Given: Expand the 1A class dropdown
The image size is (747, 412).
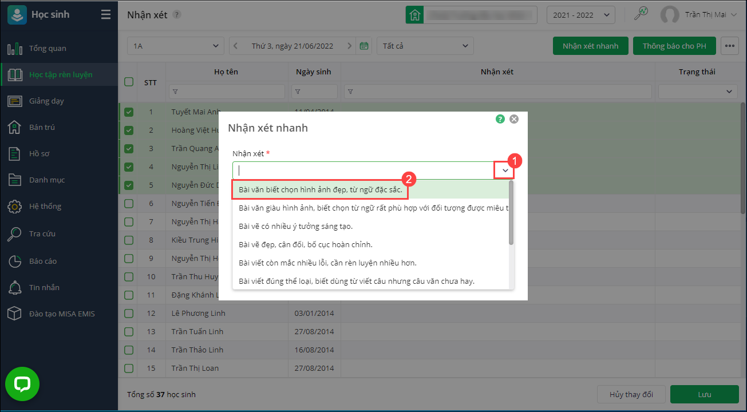Looking at the screenshot, I should click(x=175, y=46).
